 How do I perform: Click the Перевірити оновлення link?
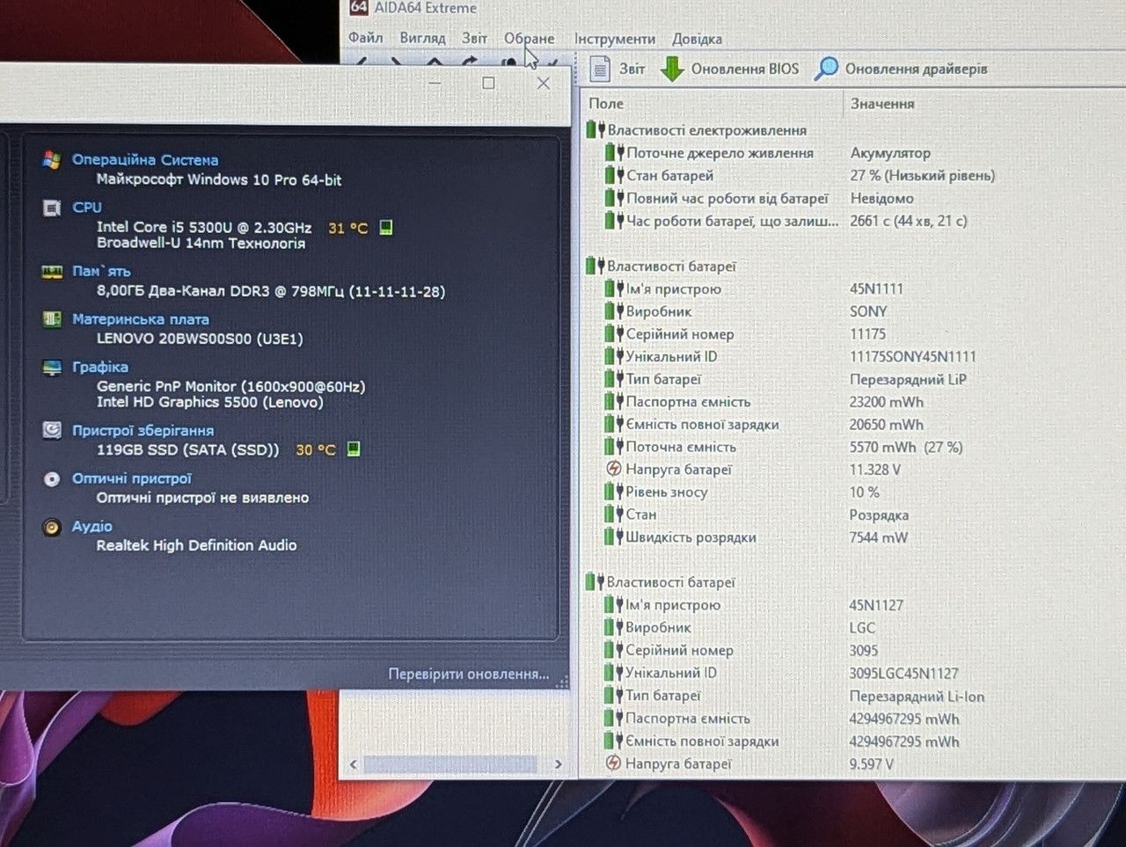(x=469, y=674)
